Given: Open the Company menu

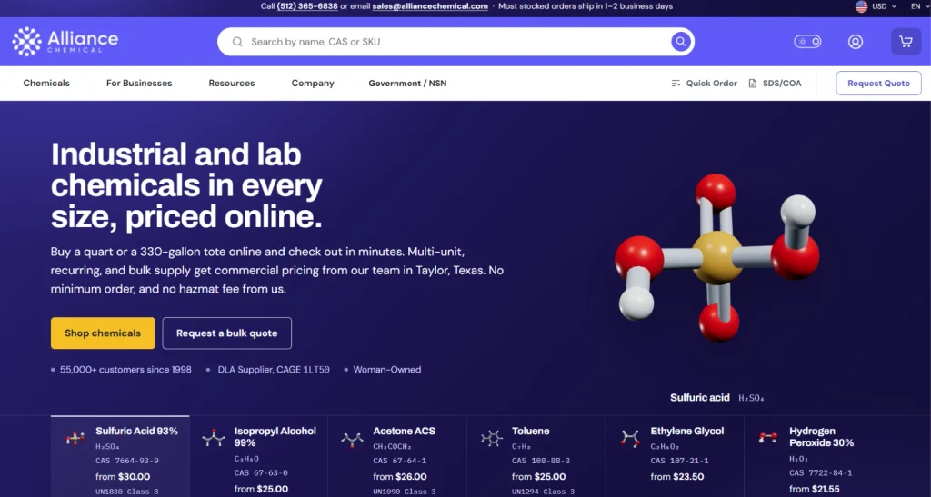Looking at the screenshot, I should point(313,83).
